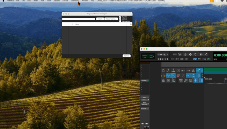Open the Insert menu
The image size is (227, 129).
[x=36, y=1]
